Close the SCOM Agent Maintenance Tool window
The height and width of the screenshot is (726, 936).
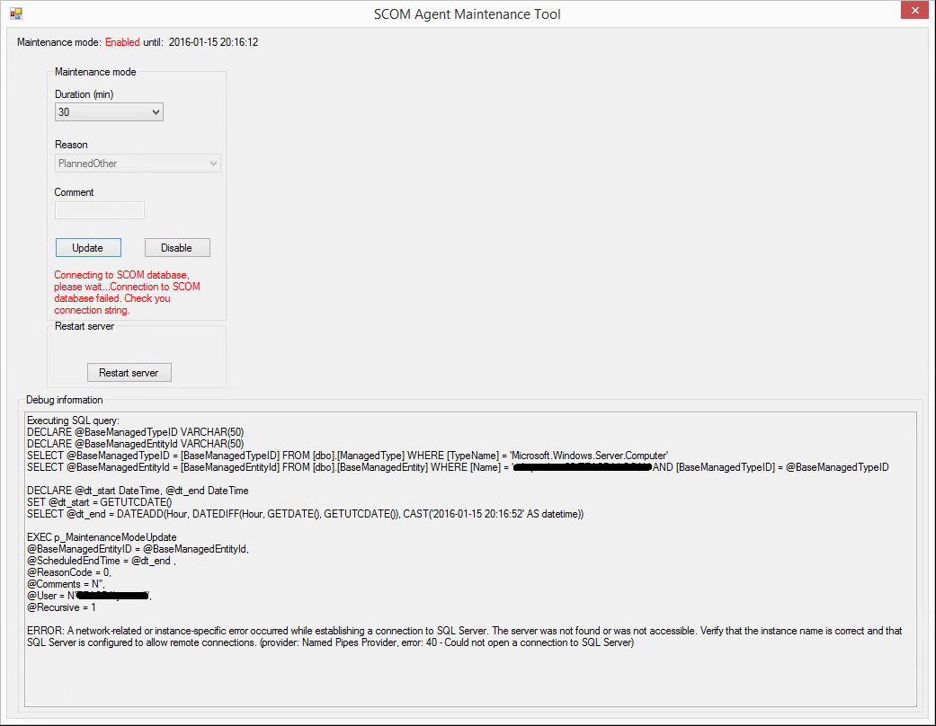[914, 10]
